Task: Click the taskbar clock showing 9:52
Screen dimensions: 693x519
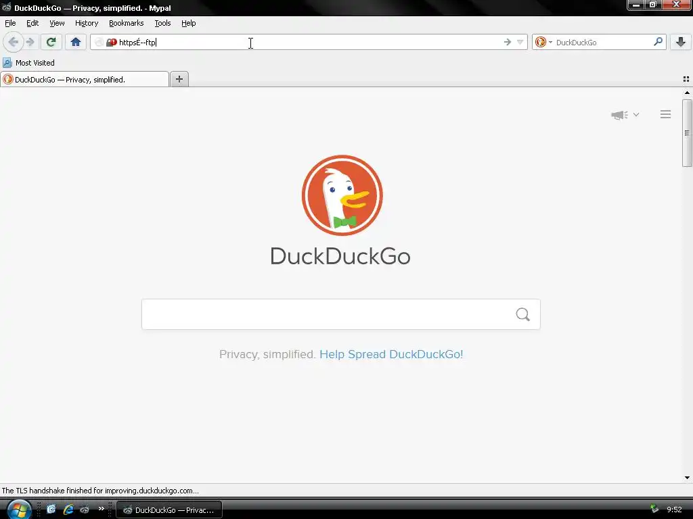Action: 674,510
